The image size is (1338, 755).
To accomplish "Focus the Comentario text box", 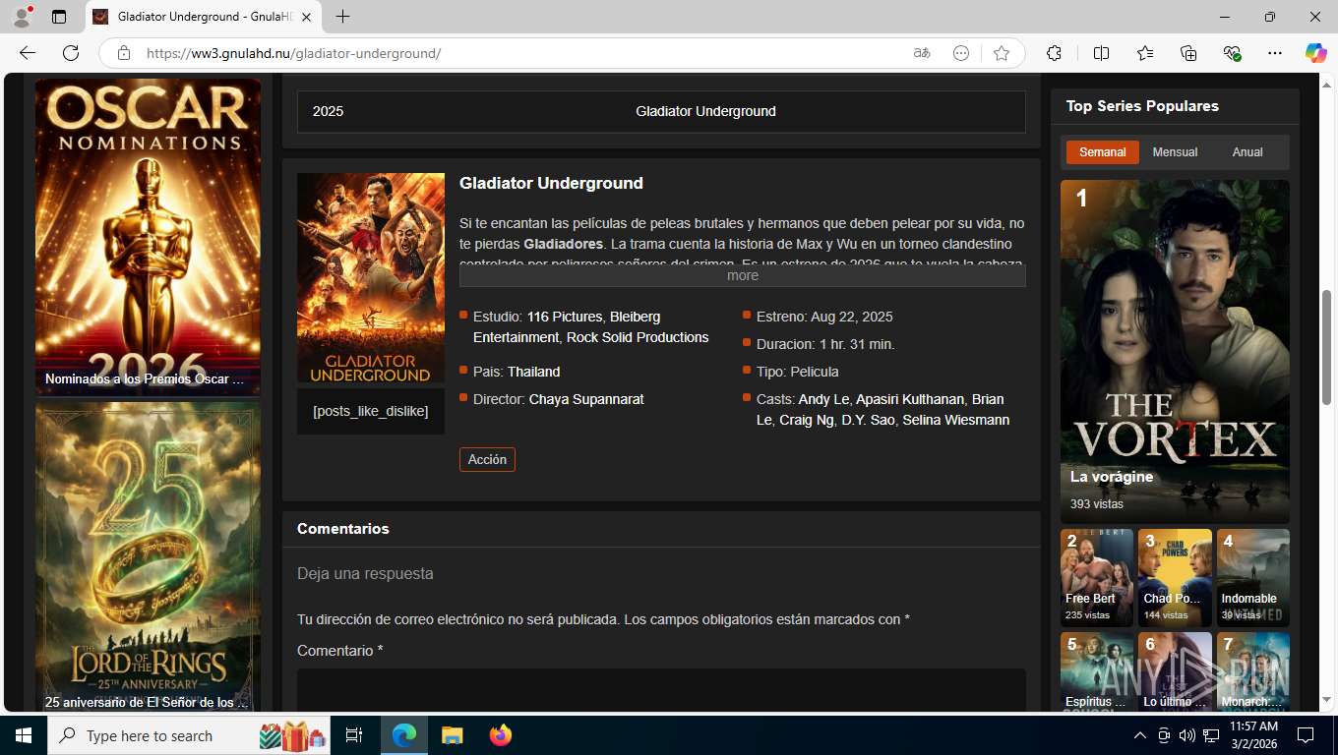I will tap(661, 690).
